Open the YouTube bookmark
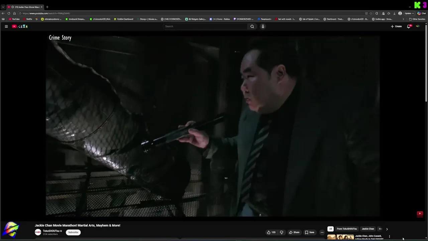This screenshot has width=428, height=241. [14, 19]
